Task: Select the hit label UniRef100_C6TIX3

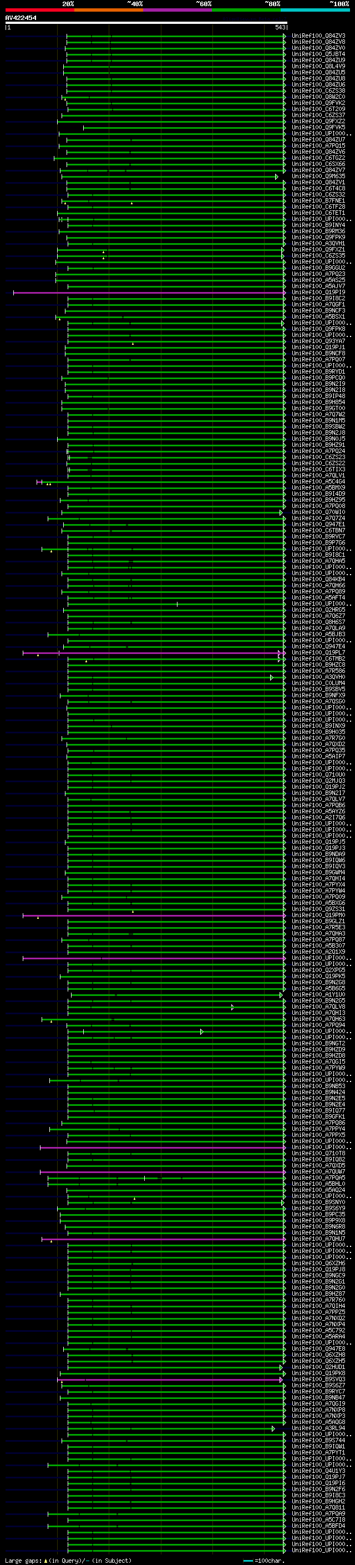Action: (x=318, y=470)
